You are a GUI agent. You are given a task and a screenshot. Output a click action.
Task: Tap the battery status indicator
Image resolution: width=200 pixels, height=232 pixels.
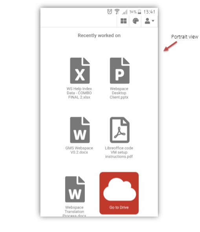tap(139, 12)
